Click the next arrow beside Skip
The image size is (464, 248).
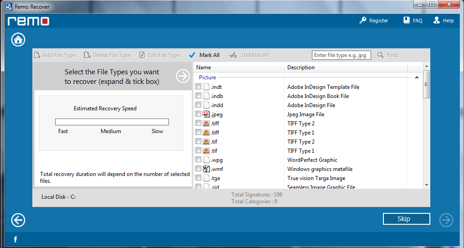click(446, 220)
